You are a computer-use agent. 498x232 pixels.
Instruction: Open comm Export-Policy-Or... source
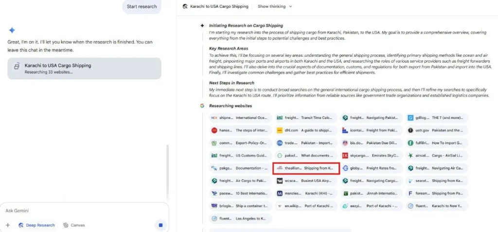(x=241, y=143)
